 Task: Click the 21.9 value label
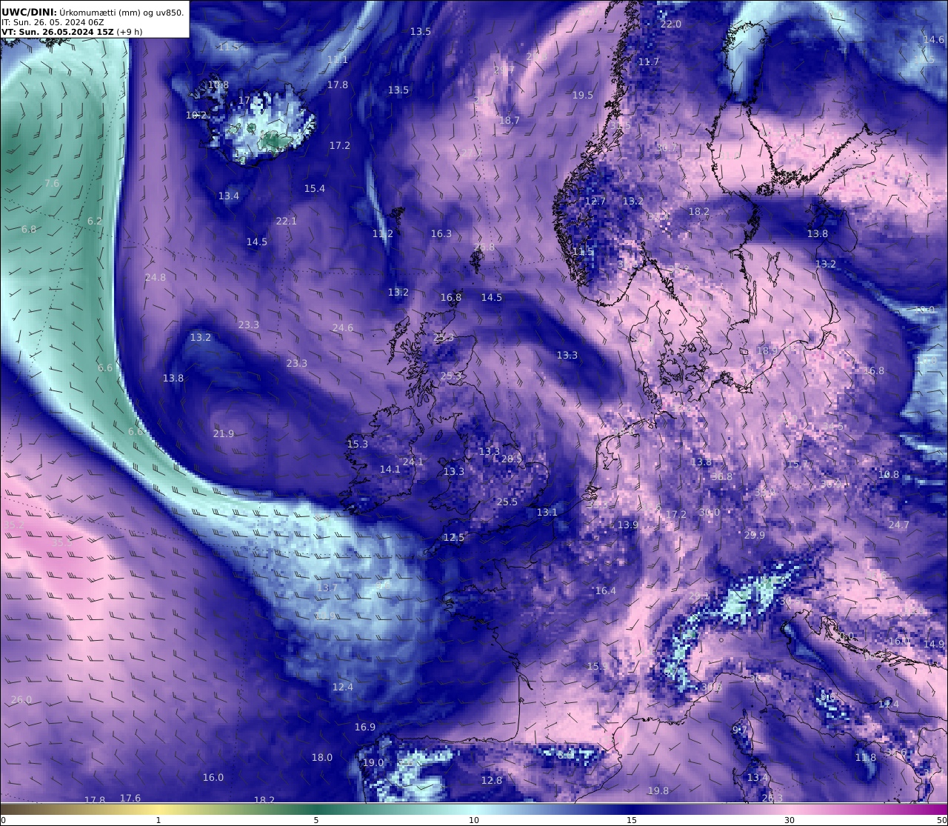224,434
